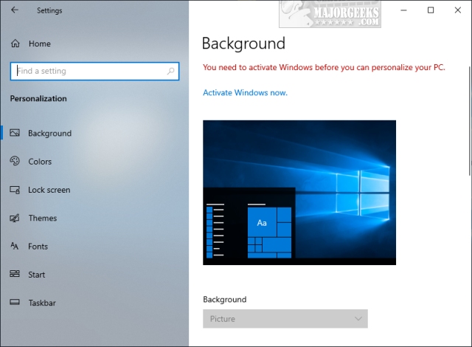Minimize the Settings window

pos(403,10)
